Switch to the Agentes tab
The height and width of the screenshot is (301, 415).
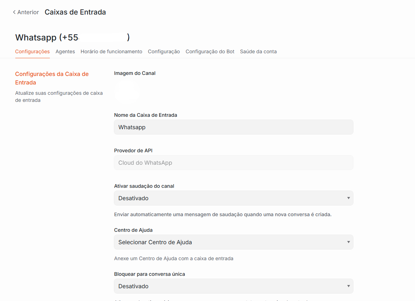pos(65,51)
